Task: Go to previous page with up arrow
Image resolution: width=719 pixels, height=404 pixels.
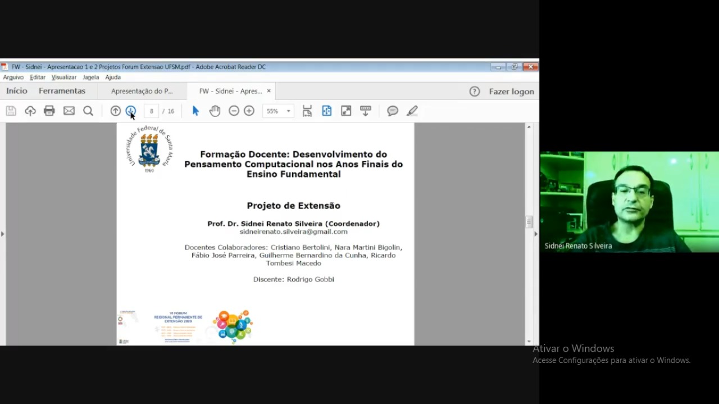Action: (115, 111)
